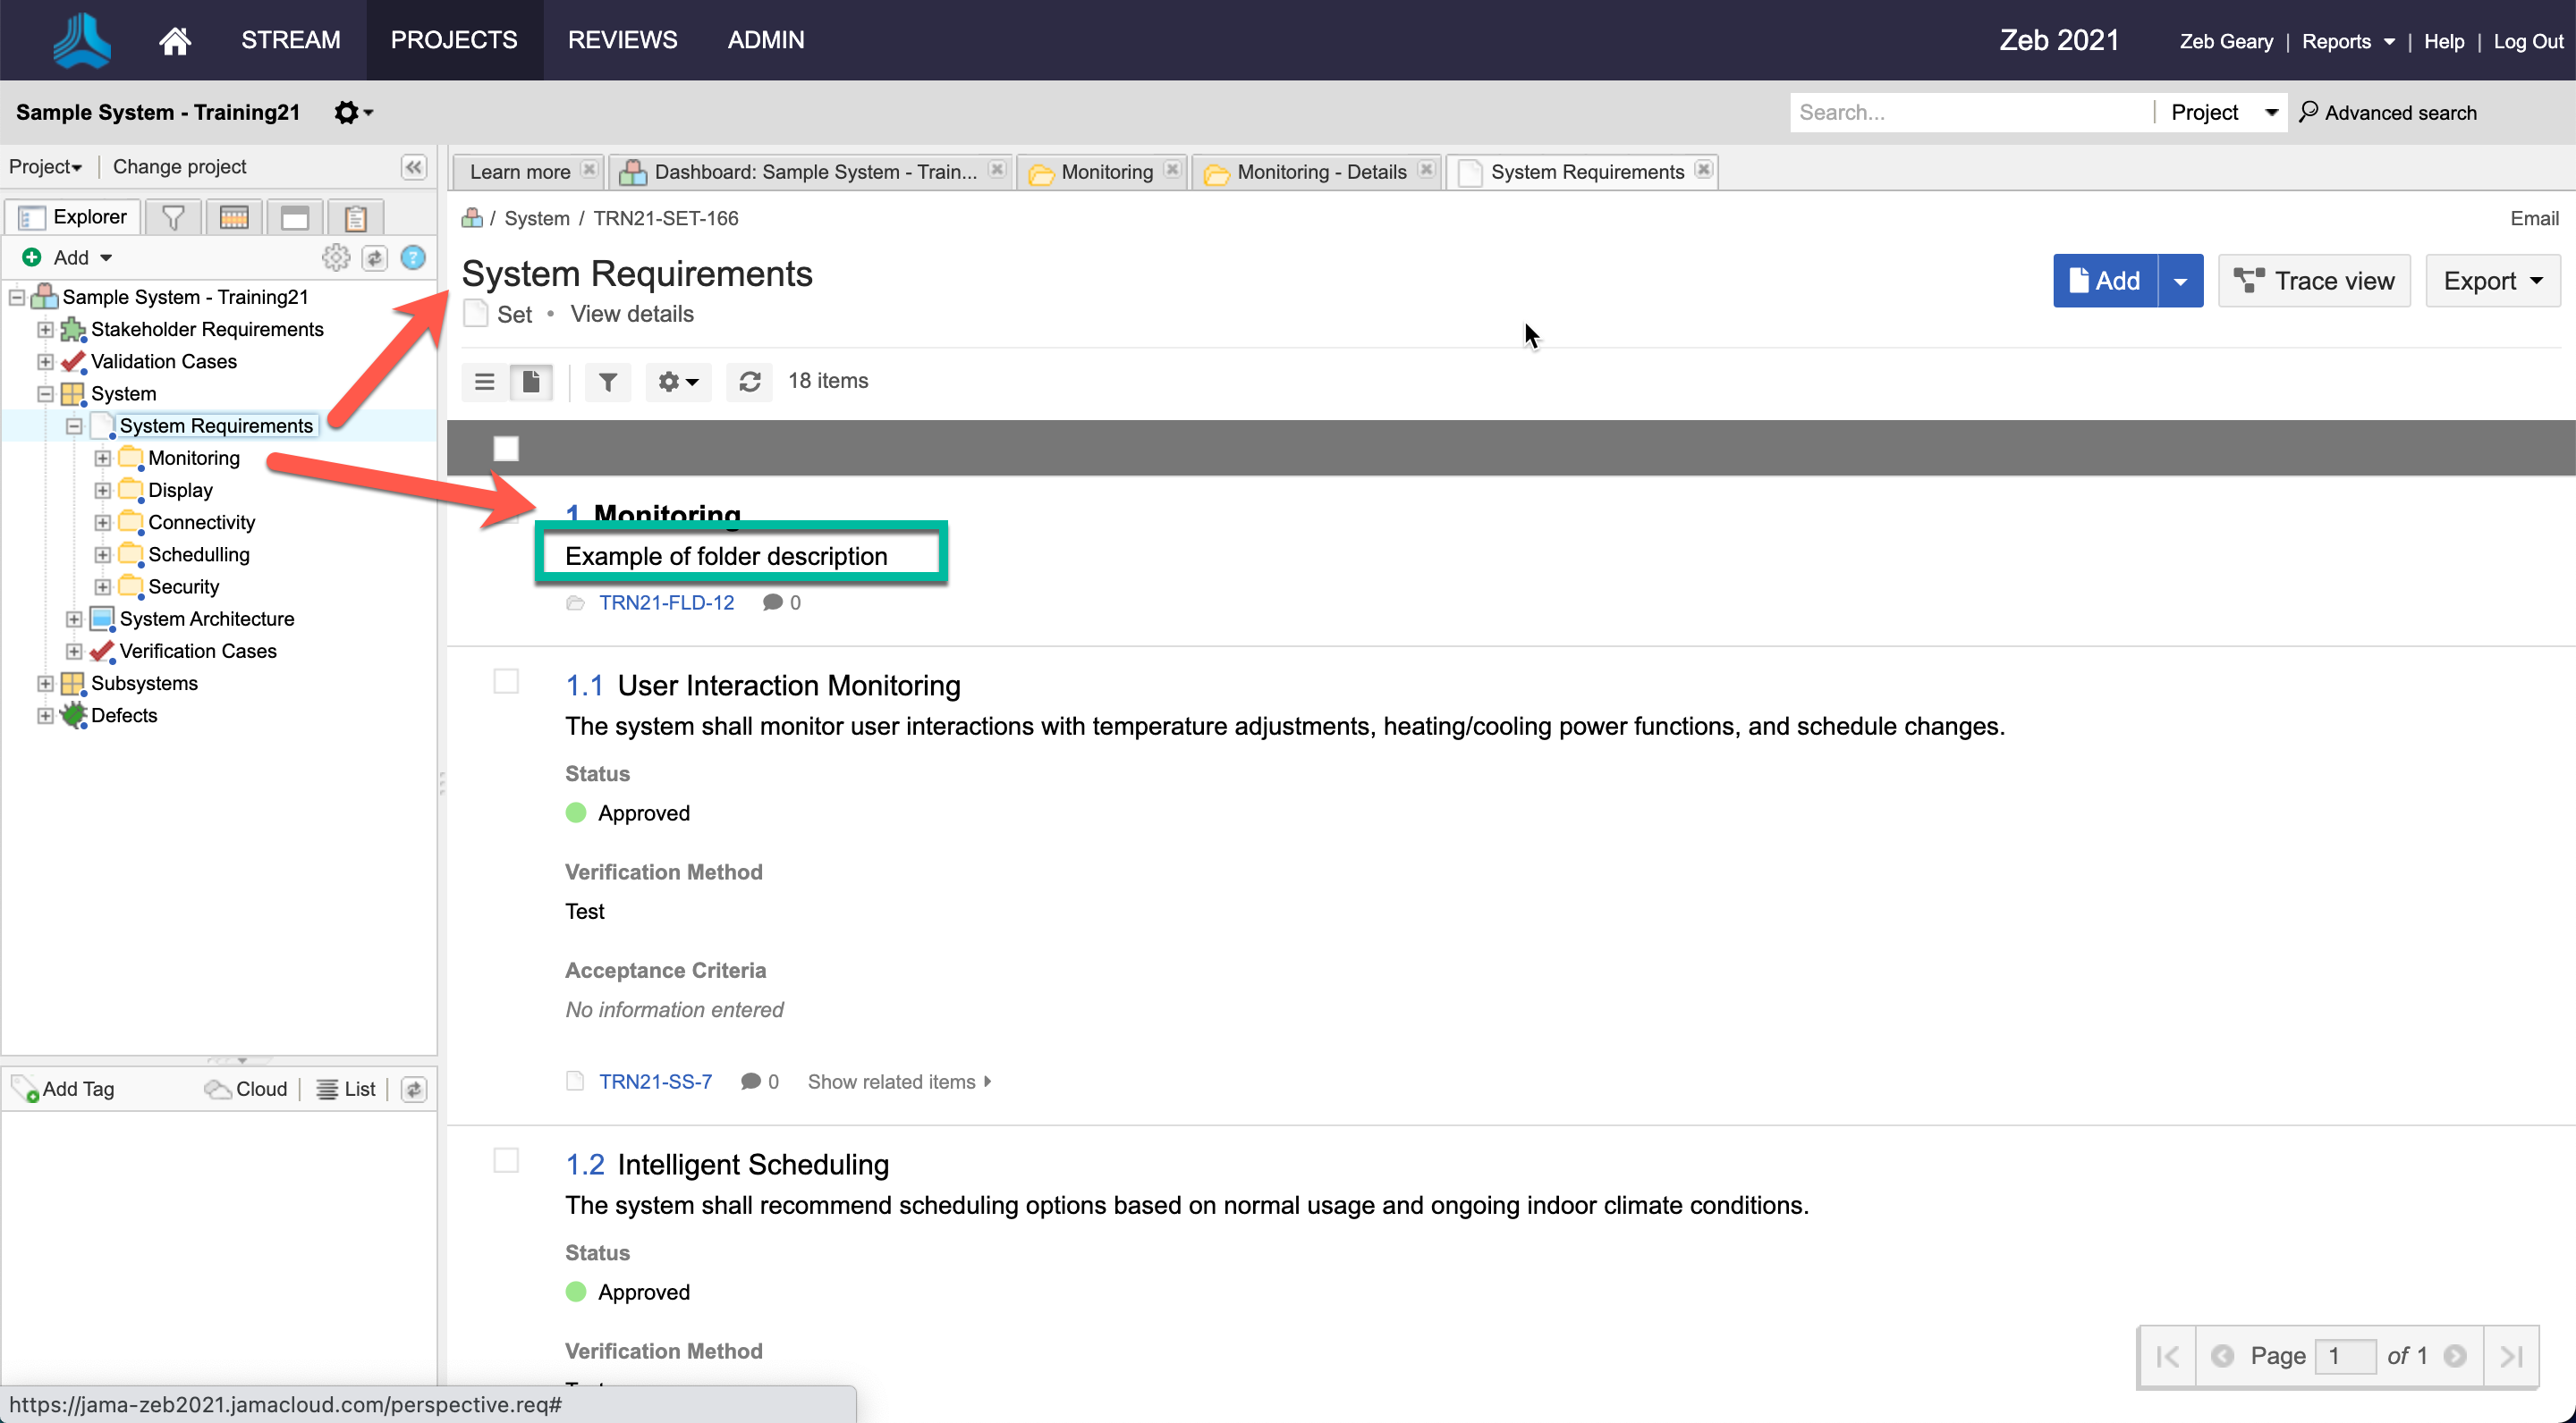2576x1423 pixels.
Task: Open the Reports dropdown menu
Action: (2348, 41)
